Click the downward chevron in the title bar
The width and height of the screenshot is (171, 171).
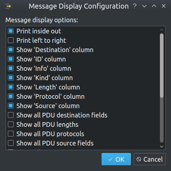point(144,6)
